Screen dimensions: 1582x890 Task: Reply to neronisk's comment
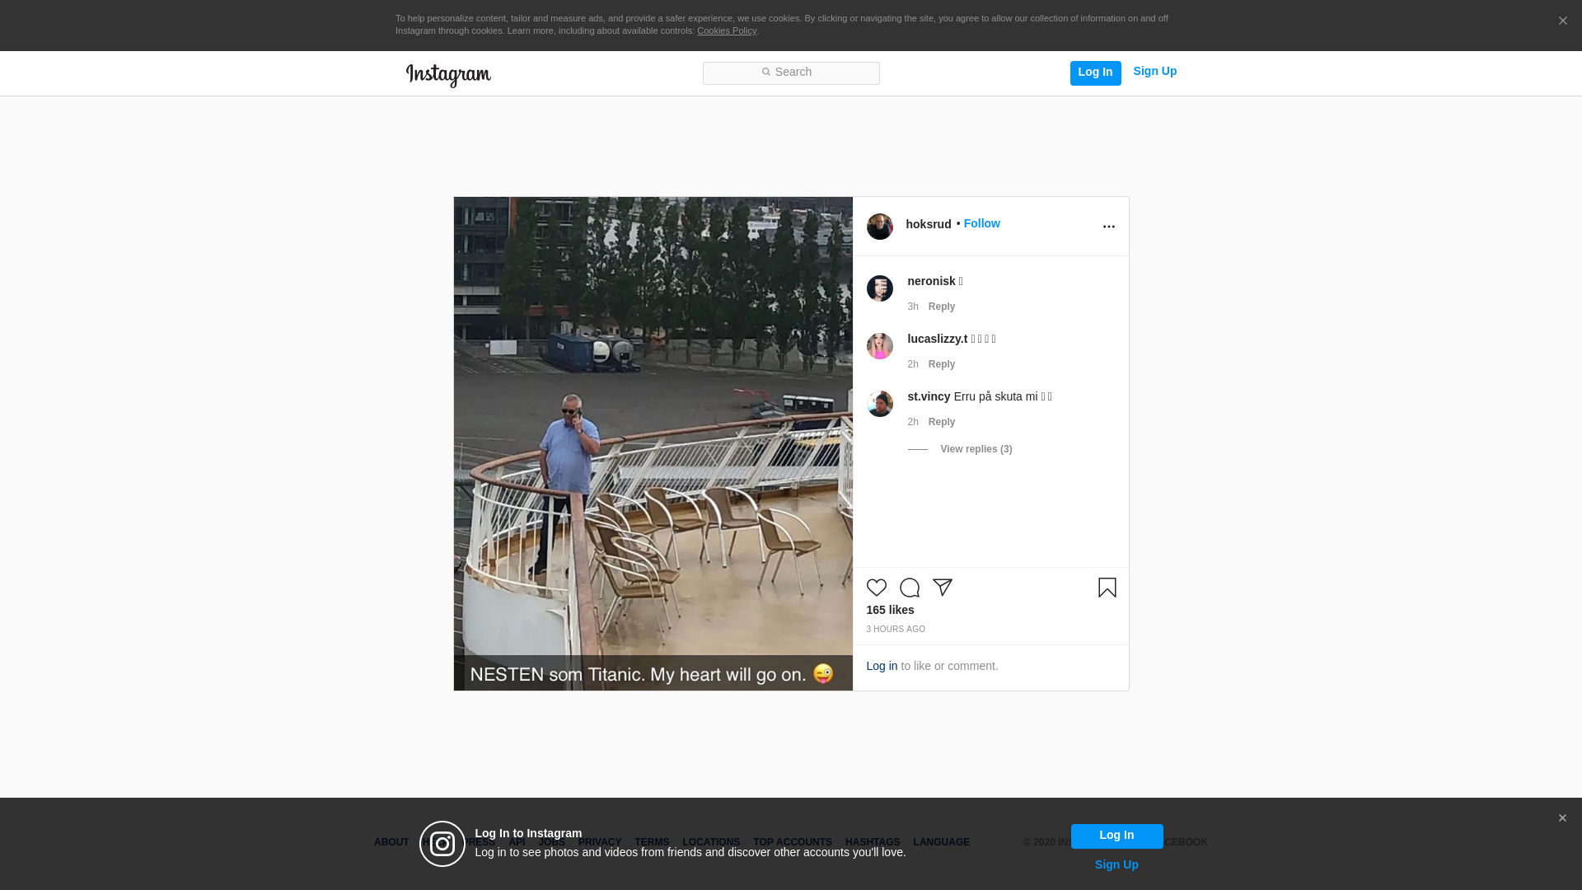tap(941, 307)
